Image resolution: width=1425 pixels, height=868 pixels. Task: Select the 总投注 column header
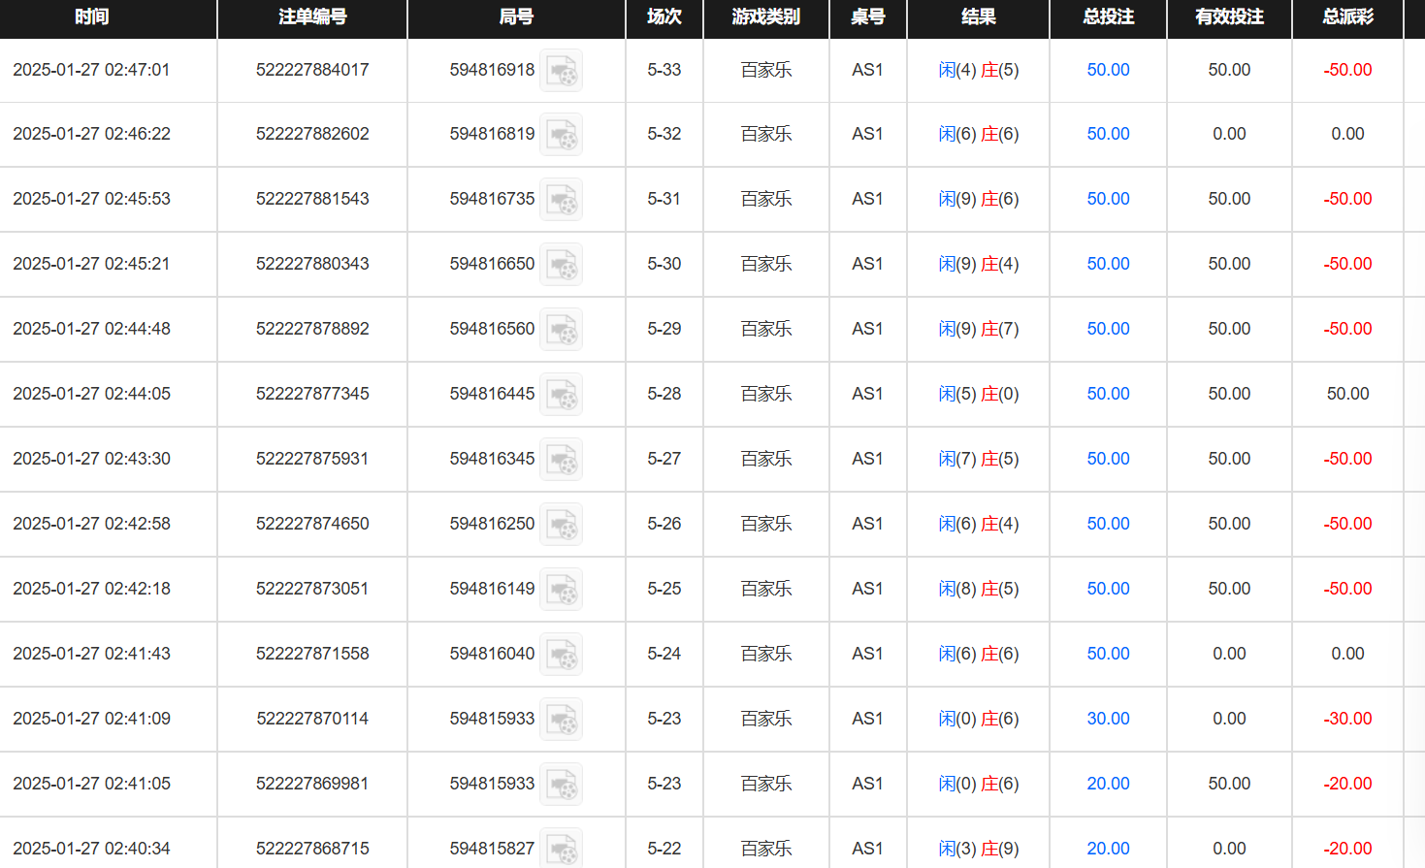(x=1108, y=17)
